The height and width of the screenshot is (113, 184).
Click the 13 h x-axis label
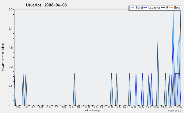point(102,107)
